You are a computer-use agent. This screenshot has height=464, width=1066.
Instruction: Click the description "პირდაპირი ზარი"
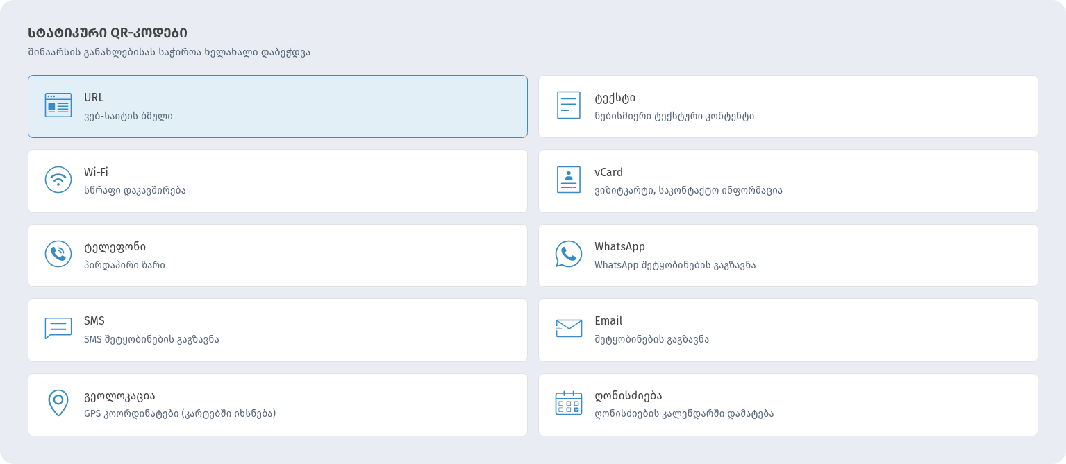pos(124,265)
